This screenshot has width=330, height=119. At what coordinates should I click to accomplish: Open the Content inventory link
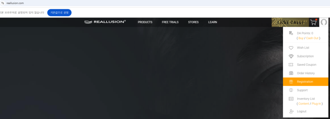[304, 104]
